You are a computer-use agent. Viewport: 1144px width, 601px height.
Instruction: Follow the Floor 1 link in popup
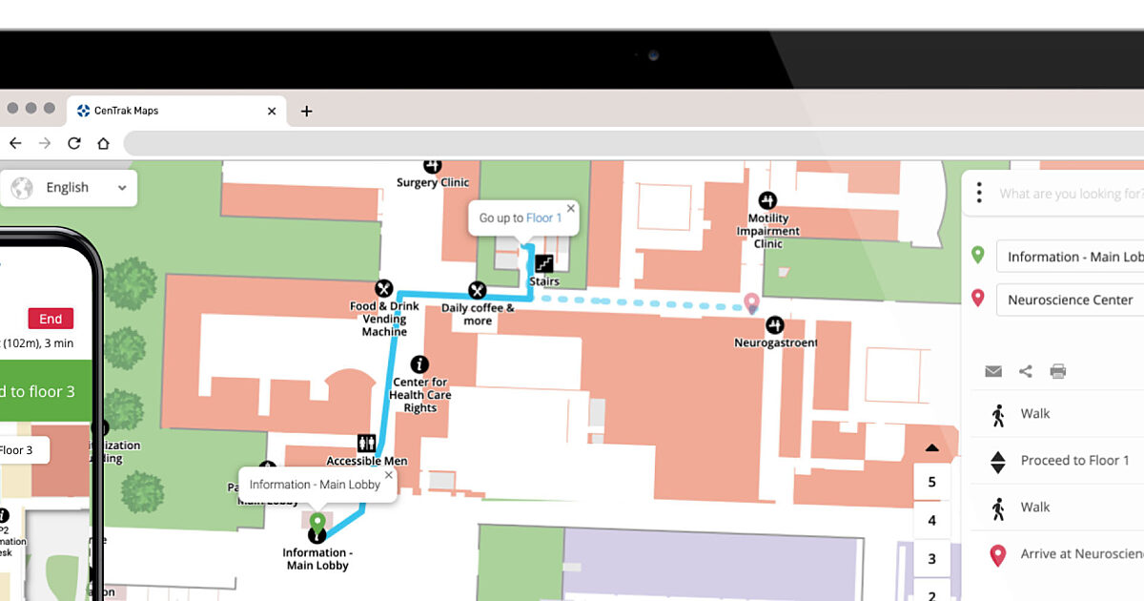[543, 218]
